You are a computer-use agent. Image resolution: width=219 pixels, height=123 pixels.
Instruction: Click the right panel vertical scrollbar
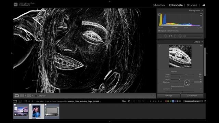point(205,62)
